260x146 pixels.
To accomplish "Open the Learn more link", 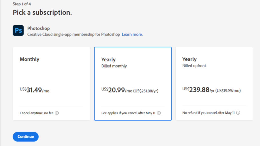I will [132, 34].
